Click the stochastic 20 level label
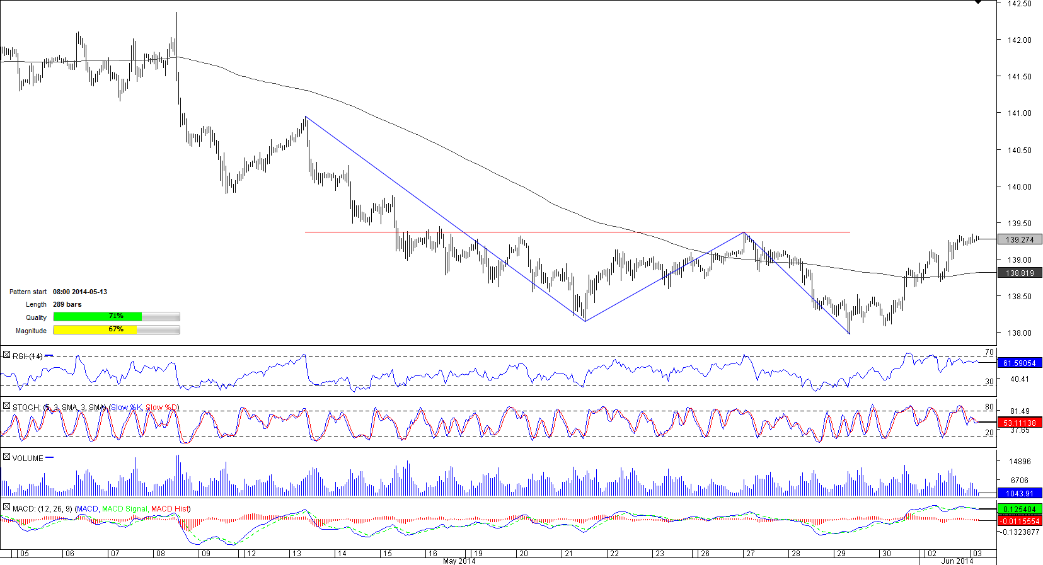The image size is (1043, 565). pyautogui.click(x=989, y=433)
